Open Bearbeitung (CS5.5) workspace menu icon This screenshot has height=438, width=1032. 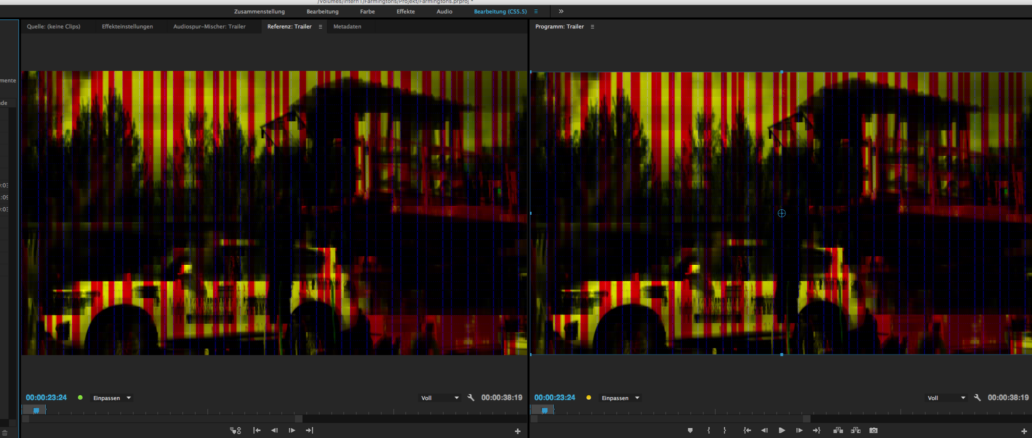click(x=536, y=11)
